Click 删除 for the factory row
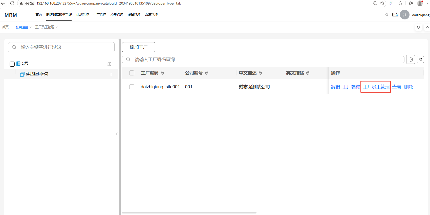This screenshot has width=430, height=215. 408,87
